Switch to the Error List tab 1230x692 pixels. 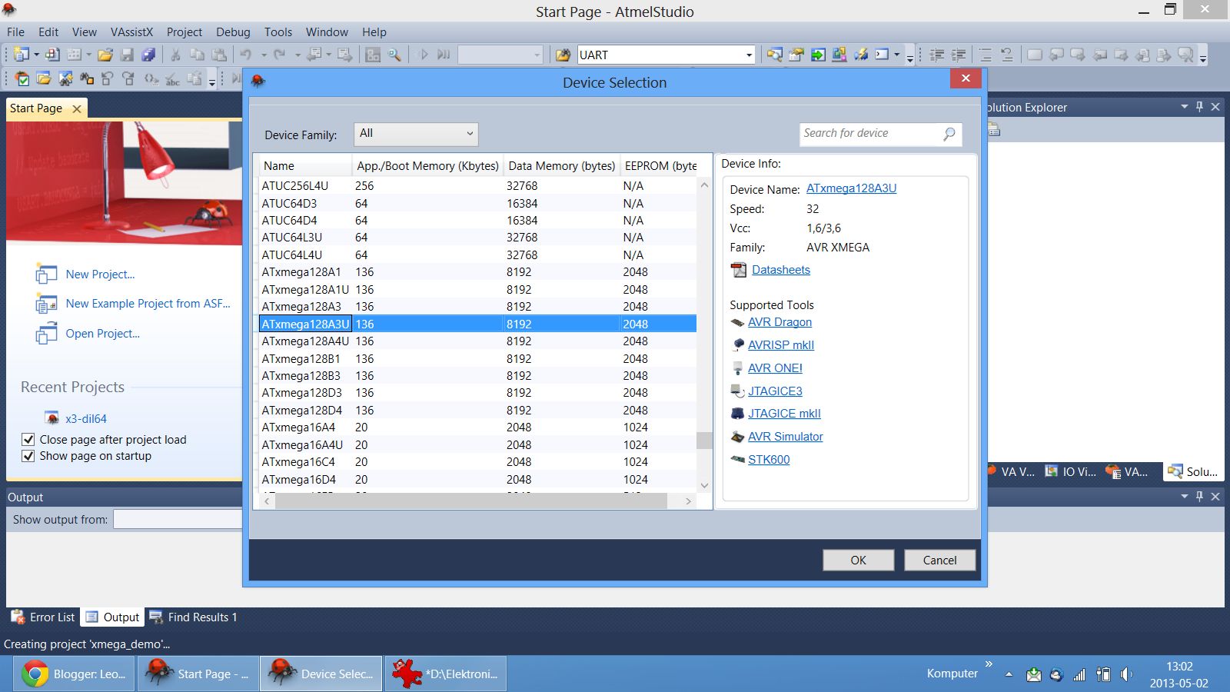point(43,617)
